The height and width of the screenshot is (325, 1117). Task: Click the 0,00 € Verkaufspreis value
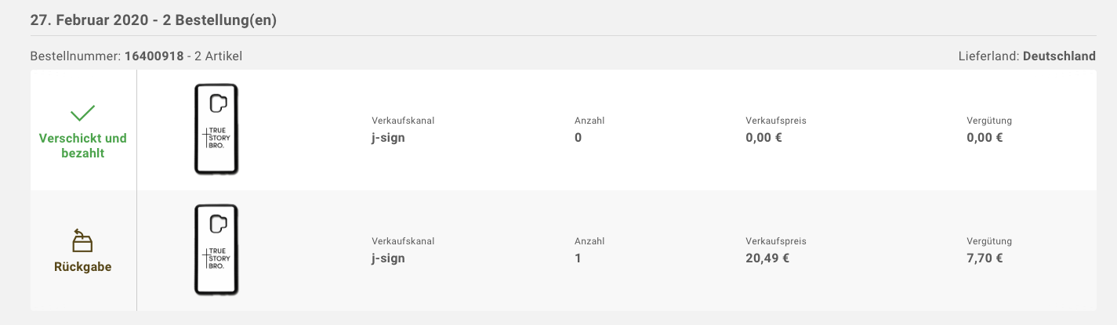763,138
